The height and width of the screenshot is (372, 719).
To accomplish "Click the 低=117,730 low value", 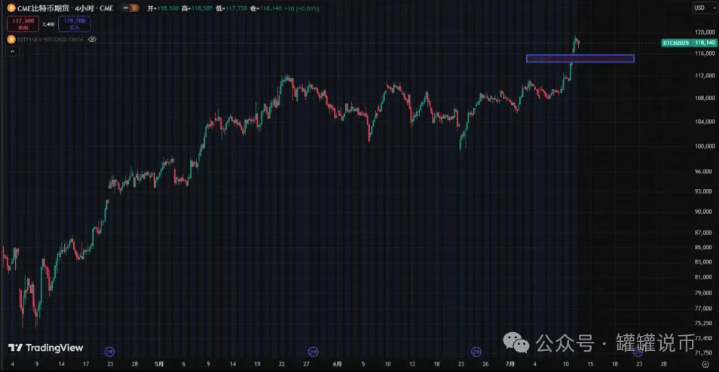I will (231, 8).
